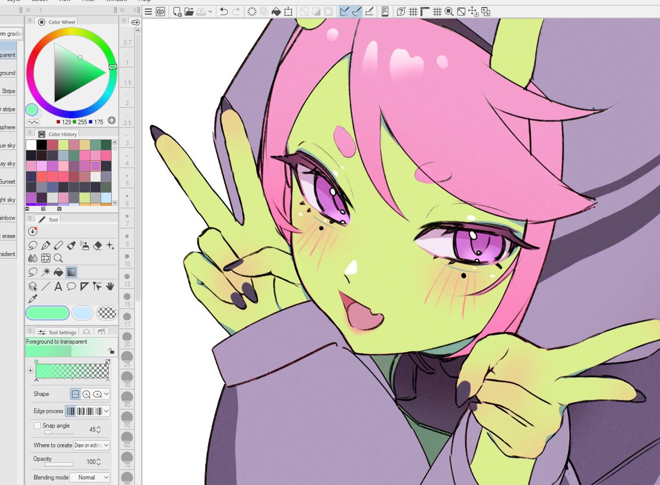
Task: Toggle snap to ruler in the toolbar
Action: pos(425,11)
